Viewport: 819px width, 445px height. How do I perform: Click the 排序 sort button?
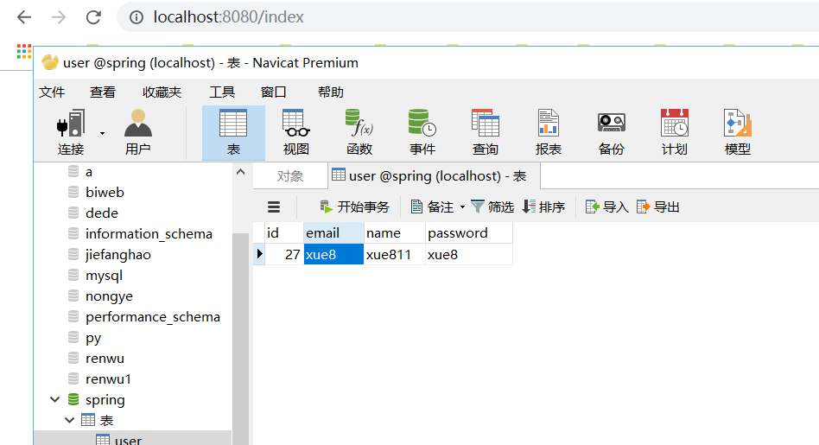coord(543,207)
